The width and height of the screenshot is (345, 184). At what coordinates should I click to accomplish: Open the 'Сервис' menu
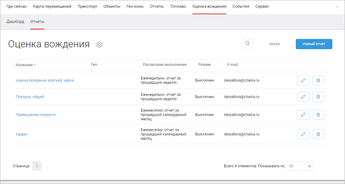pyautogui.click(x=262, y=6)
